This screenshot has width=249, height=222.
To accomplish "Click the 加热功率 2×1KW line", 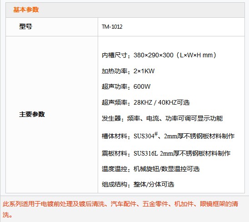I will (128, 71).
